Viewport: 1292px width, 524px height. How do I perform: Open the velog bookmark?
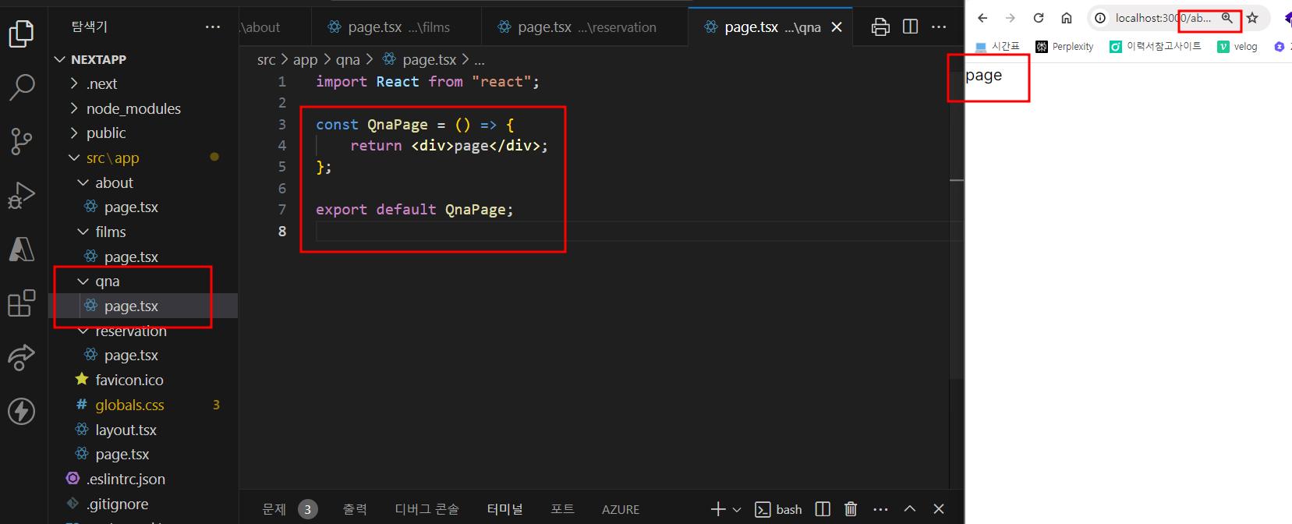(x=1237, y=47)
